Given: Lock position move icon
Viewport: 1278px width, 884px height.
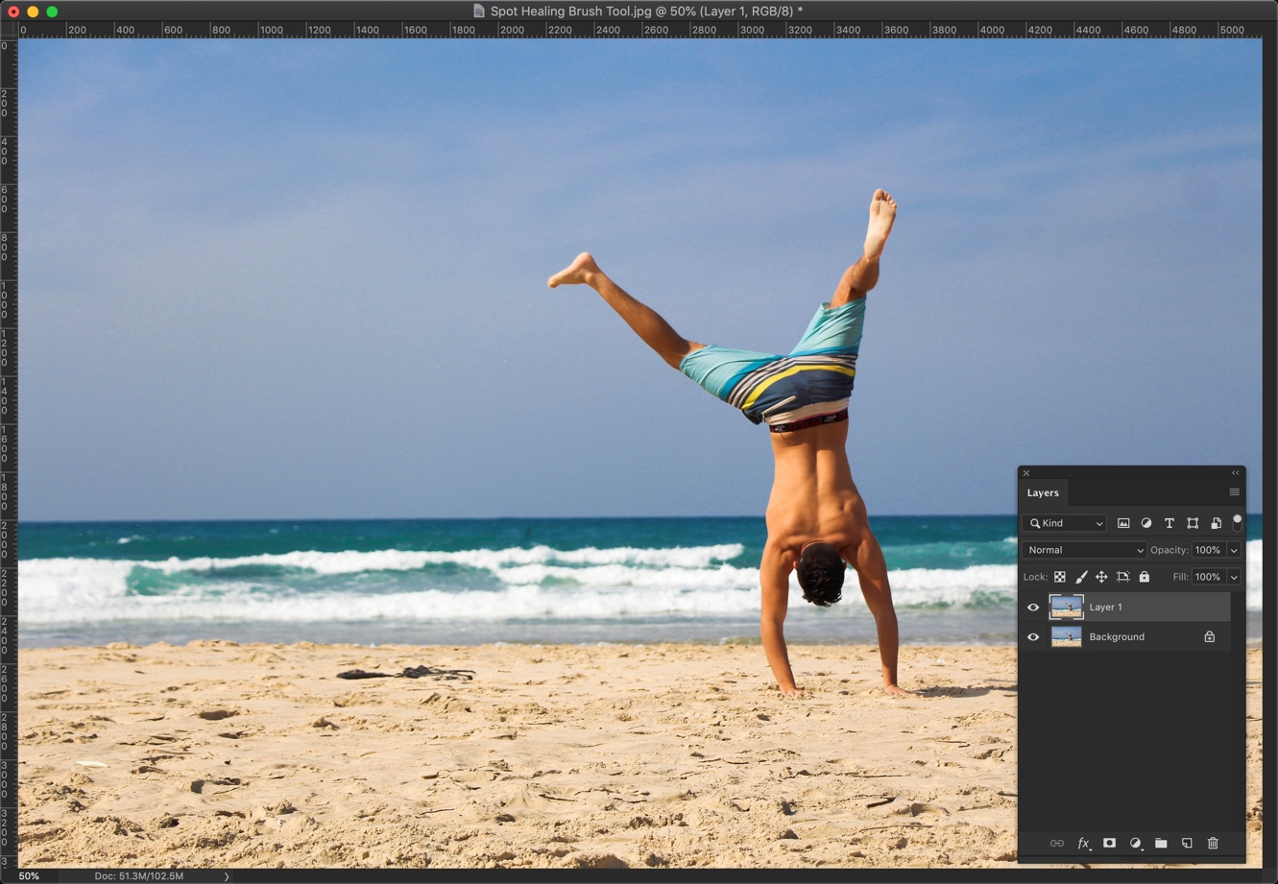Looking at the screenshot, I should [1101, 577].
